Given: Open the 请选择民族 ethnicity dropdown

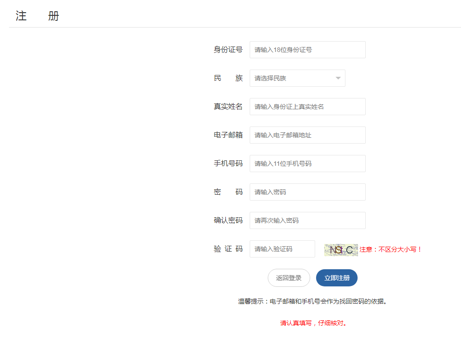Looking at the screenshot, I should coord(298,78).
